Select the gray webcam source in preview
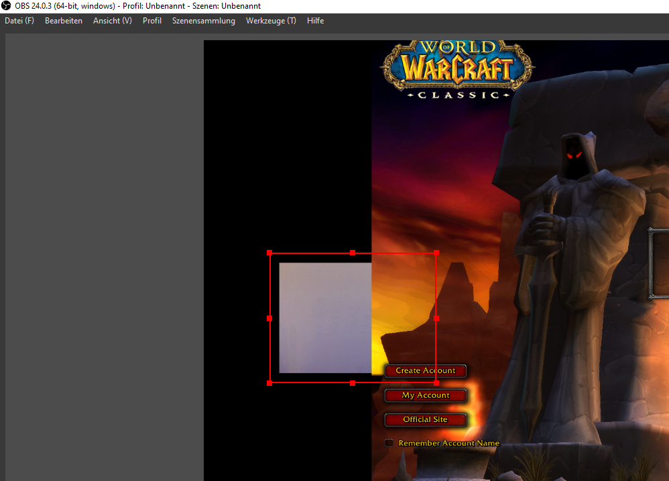The height and width of the screenshot is (481, 669). point(325,318)
